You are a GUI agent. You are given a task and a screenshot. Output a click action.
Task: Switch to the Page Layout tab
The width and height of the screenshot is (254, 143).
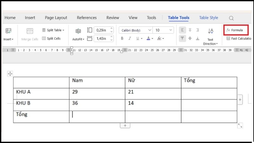click(x=56, y=18)
